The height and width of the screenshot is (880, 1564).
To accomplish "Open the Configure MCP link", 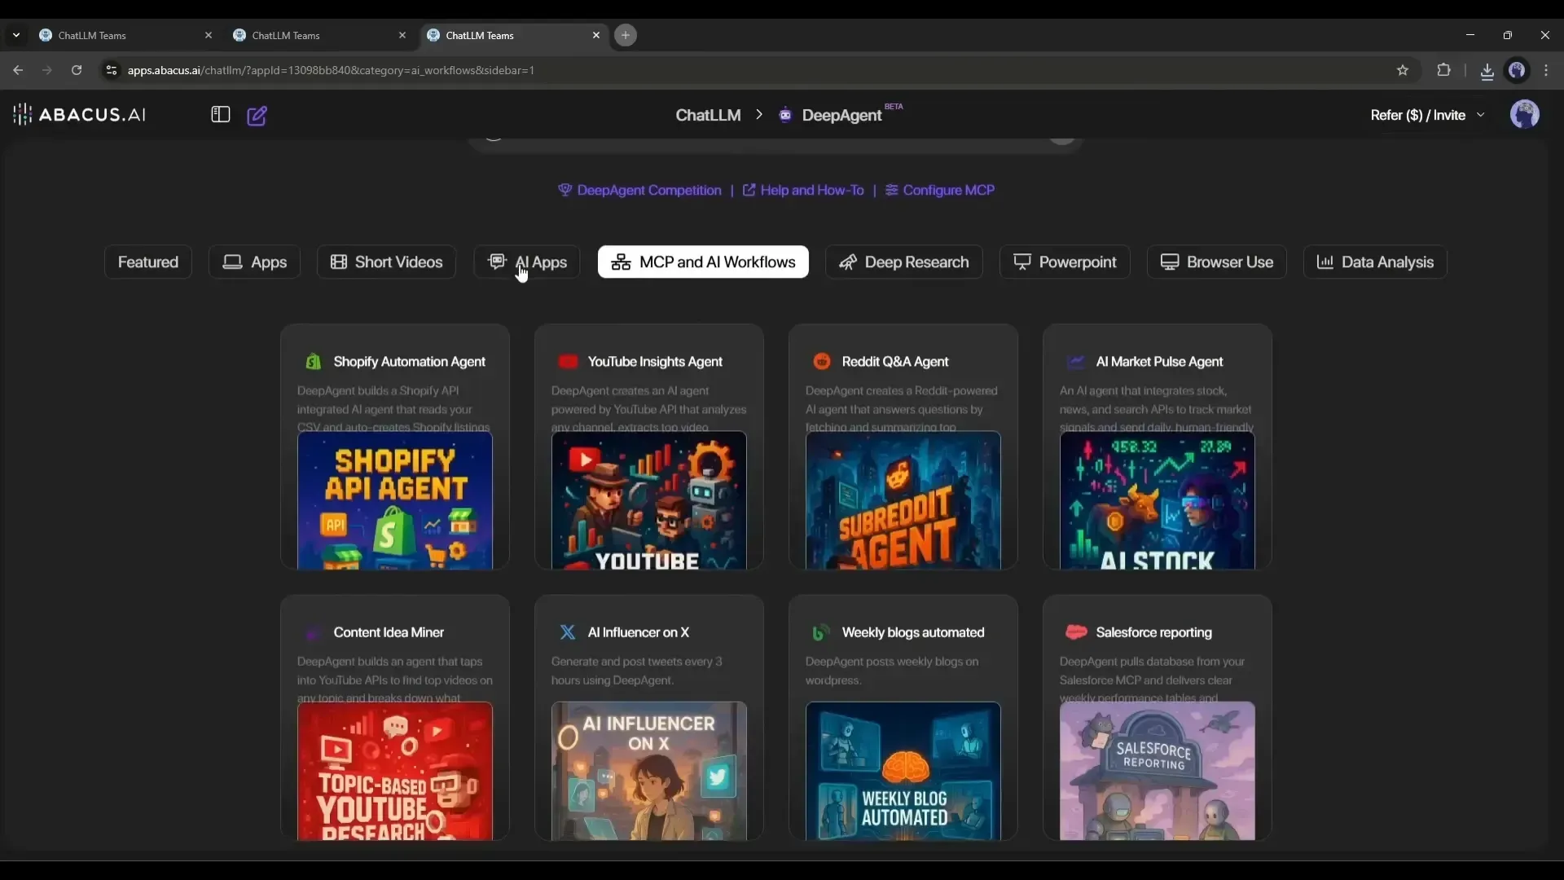I will pyautogui.click(x=940, y=190).
